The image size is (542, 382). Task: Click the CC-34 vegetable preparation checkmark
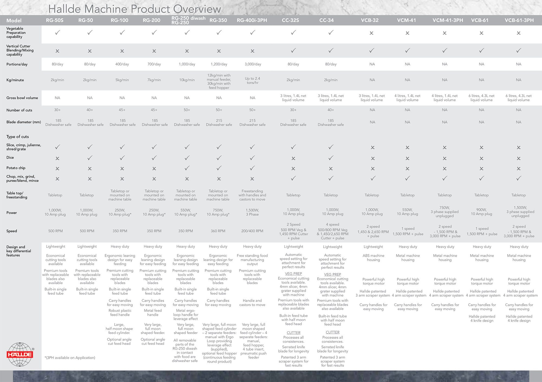tap(331, 33)
